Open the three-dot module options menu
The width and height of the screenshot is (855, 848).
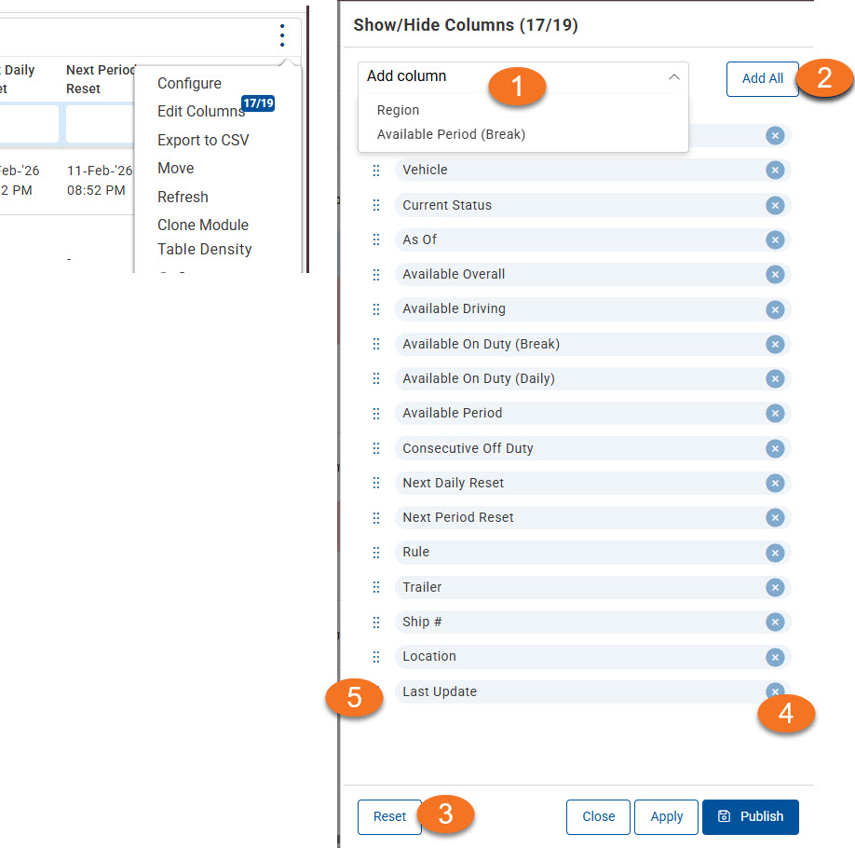pyautogui.click(x=282, y=35)
